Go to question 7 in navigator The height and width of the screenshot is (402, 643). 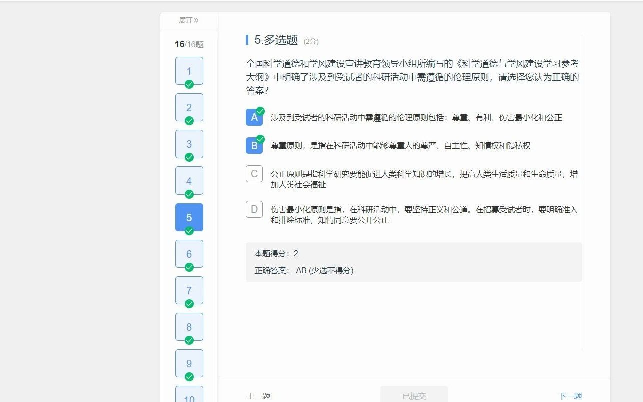(189, 290)
